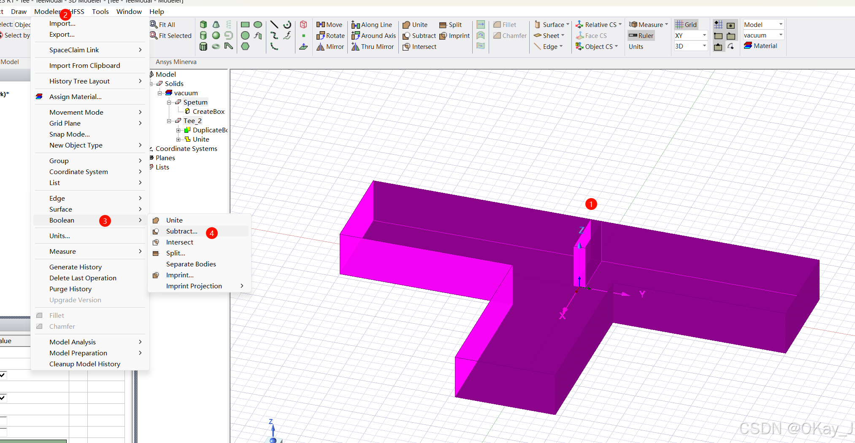Select the CreateBox item in the tree
Image resolution: width=855 pixels, height=443 pixels.
coord(208,111)
